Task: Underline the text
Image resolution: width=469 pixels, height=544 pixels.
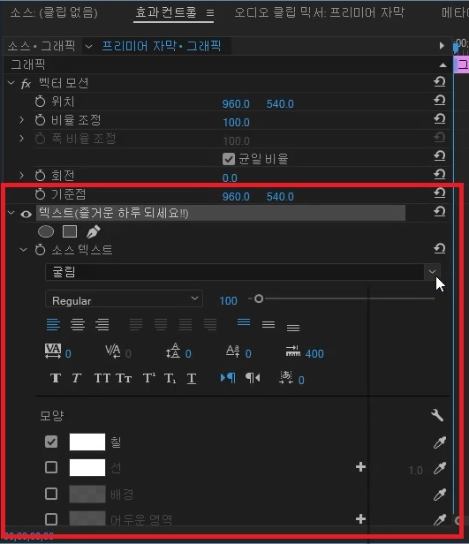Action: pyautogui.click(x=192, y=378)
